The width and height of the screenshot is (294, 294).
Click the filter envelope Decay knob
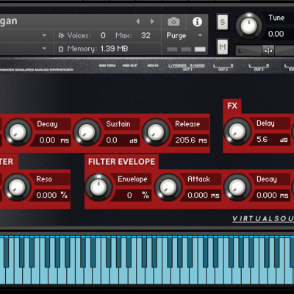tap(237, 187)
